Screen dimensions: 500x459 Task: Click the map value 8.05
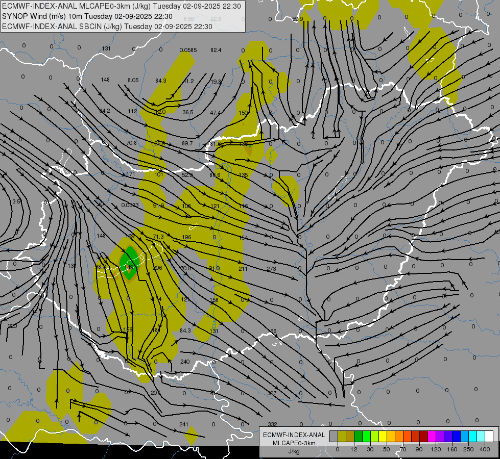[133, 80]
